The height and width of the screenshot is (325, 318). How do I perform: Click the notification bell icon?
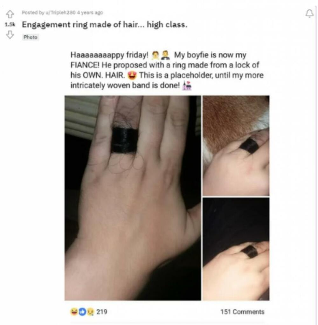(x=310, y=14)
